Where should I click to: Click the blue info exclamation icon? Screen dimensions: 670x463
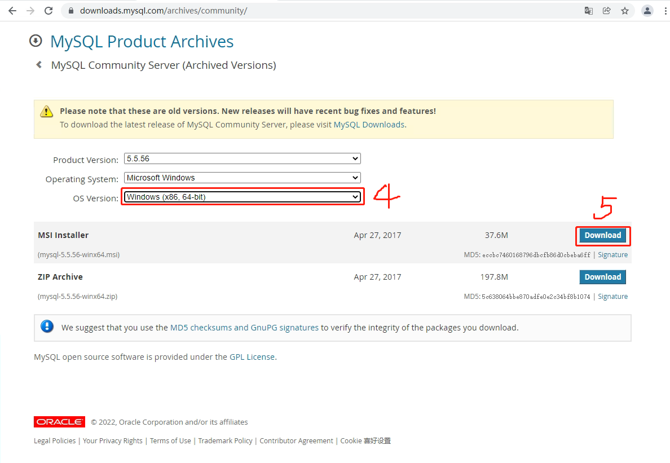(x=47, y=327)
